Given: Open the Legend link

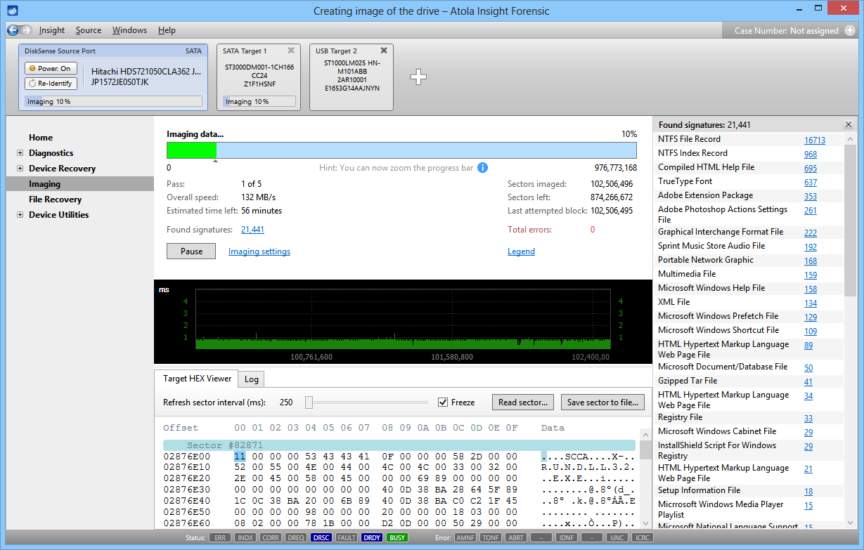Looking at the screenshot, I should 521,251.
